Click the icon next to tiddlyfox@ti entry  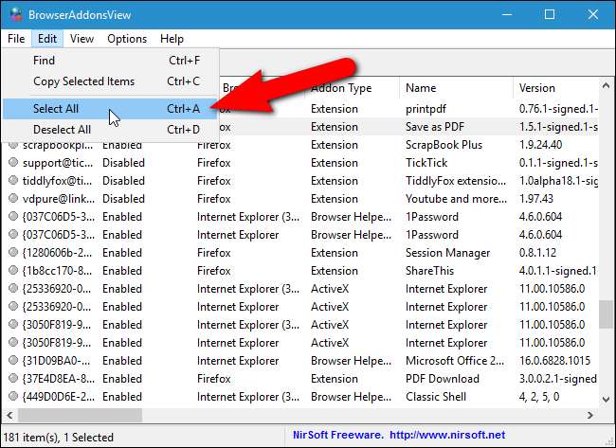pyautogui.click(x=13, y=181)
